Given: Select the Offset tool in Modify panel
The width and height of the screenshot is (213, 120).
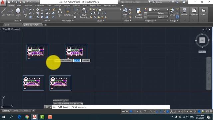Looking at the screenshot, I should pos(53,17).
